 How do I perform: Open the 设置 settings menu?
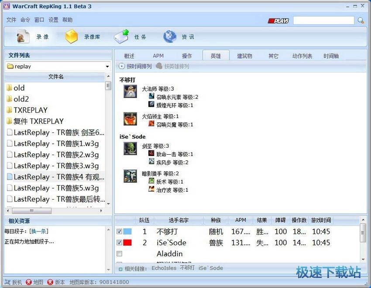53,20
